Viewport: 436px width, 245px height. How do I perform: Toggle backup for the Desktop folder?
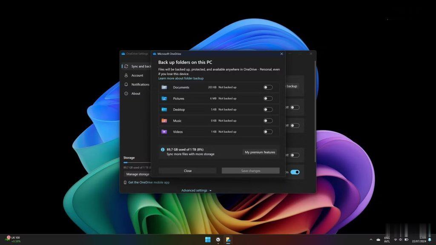click(268, 109)
